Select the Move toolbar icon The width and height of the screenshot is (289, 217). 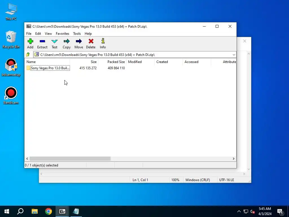(79, 44)
